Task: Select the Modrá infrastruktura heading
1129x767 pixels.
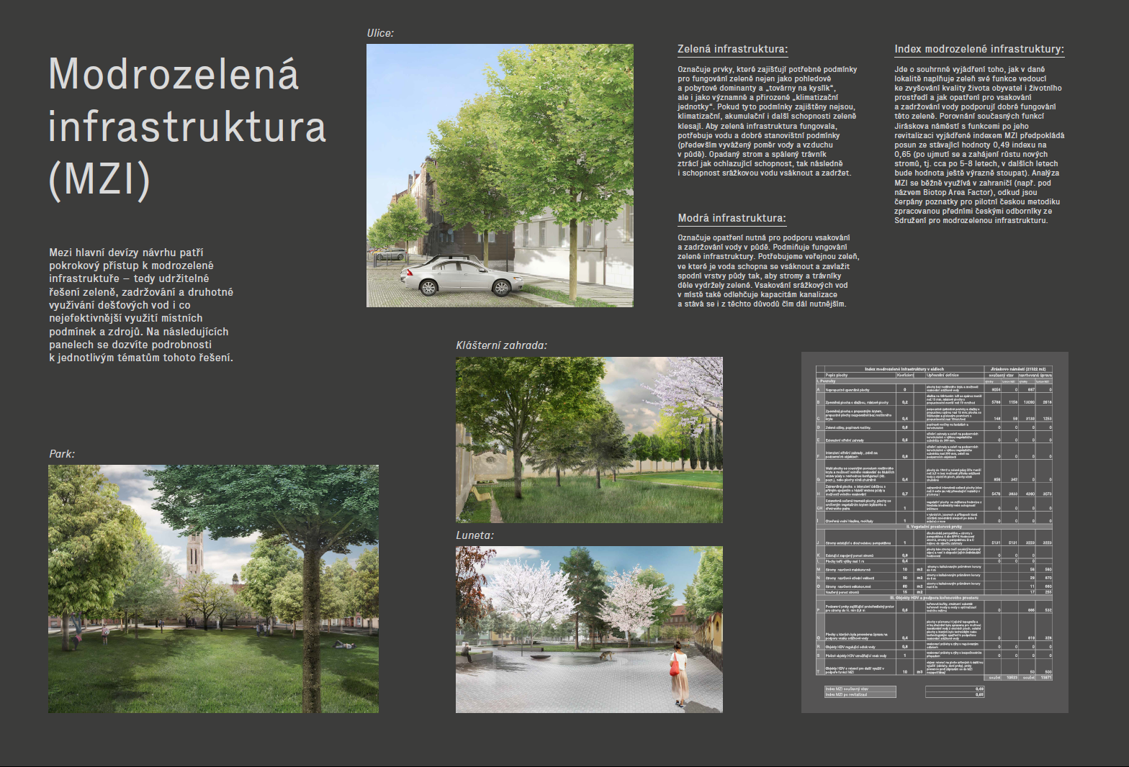Action: pyautogui.click(x=732, y=218)
